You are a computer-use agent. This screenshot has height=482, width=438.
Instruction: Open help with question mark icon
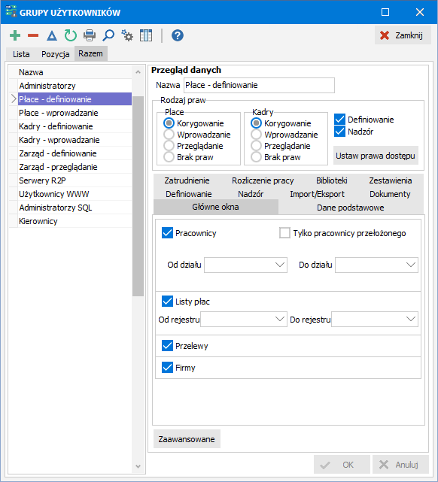[178, 35]
